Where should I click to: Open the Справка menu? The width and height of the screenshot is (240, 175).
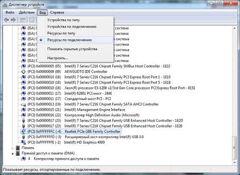click(x=57, y=12)
